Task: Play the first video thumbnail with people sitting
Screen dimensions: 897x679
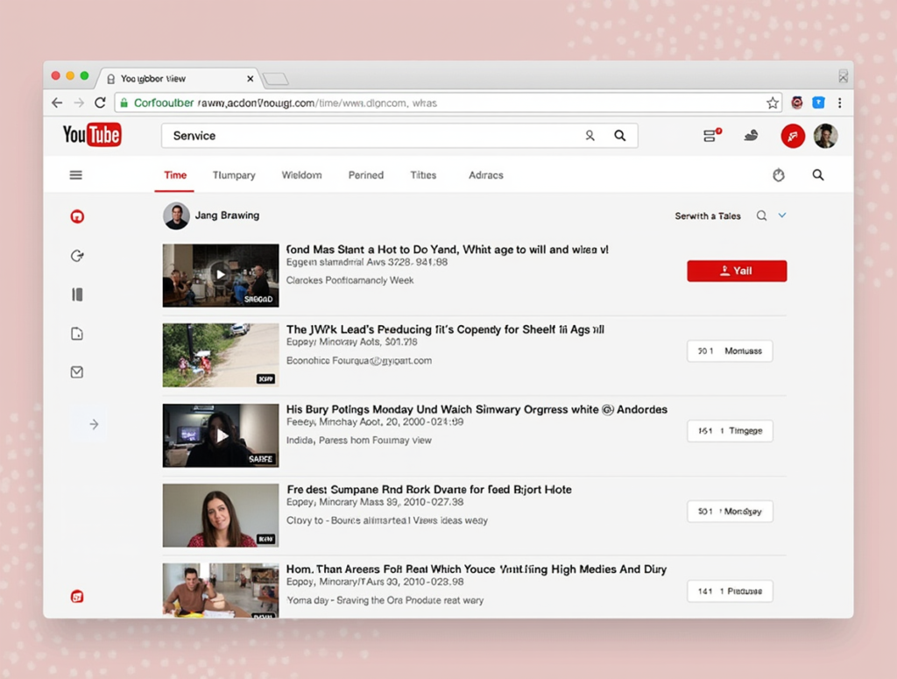Action: click(x=221, y=276)
